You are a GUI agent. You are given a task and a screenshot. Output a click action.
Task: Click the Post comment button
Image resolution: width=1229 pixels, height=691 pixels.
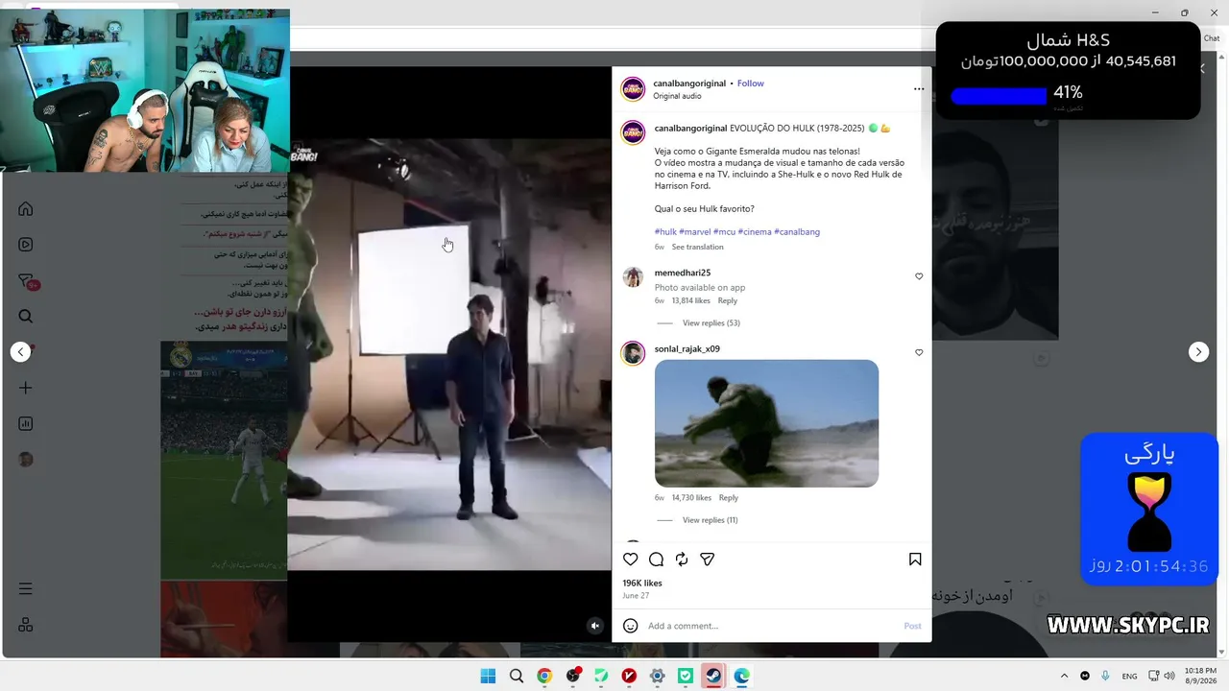point(912,626)
